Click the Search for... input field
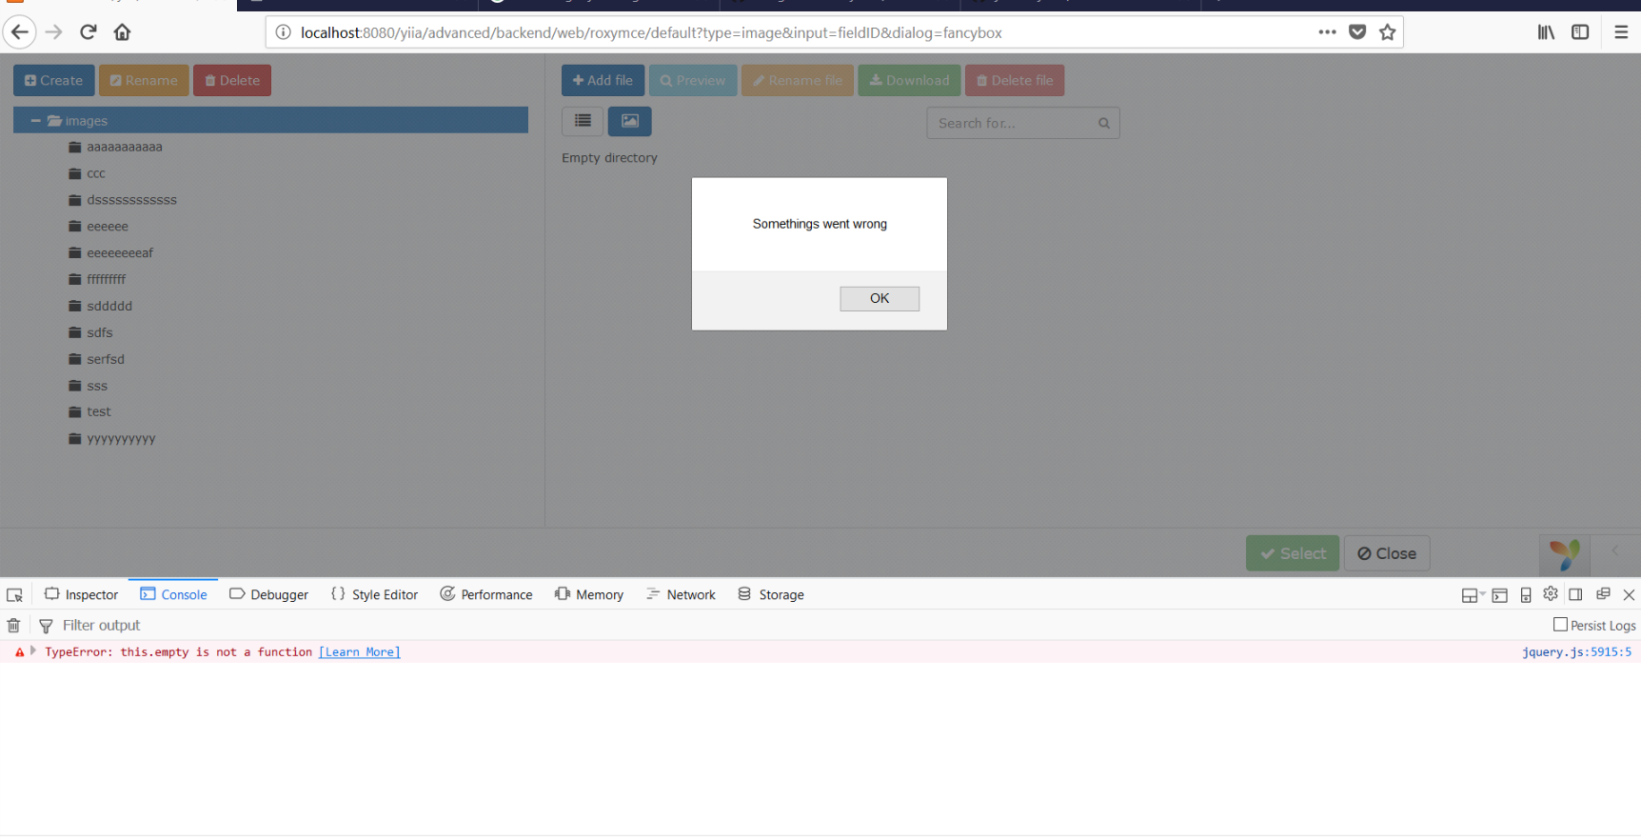Viewport: 1641px width, 840px height. coord(1011,123)
